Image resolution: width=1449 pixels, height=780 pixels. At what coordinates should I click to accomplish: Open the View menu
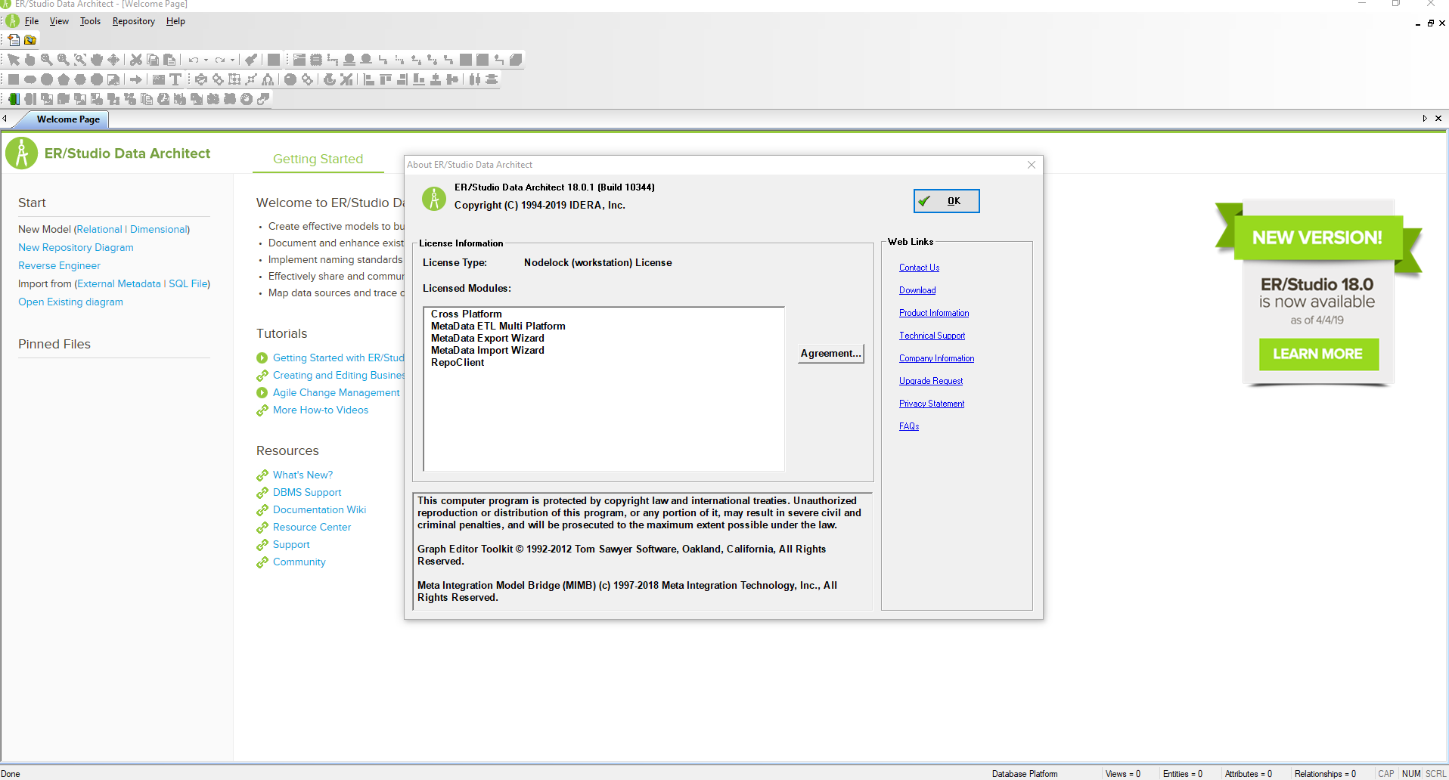point(59,21)
